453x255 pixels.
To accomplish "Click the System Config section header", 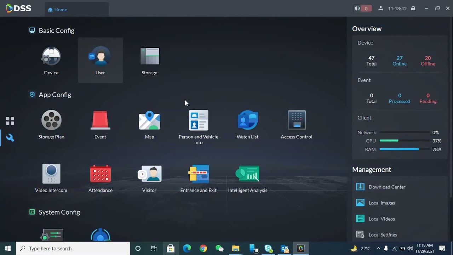I will coord(55,212).
